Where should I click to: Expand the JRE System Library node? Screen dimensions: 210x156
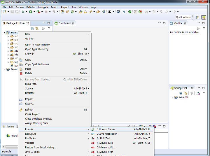8,51
